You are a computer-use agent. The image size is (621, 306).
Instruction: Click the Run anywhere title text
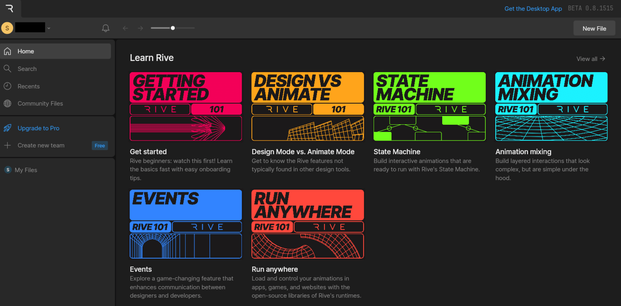point(274,269)
